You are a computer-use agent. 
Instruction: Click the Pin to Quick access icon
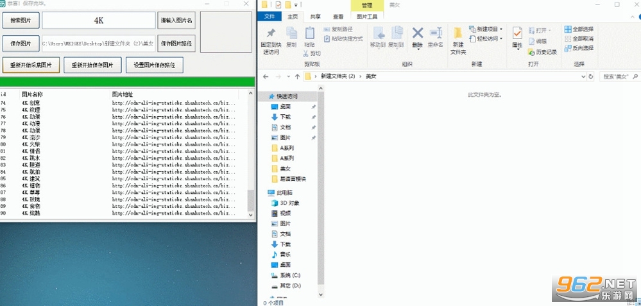[x=271, y=34]
